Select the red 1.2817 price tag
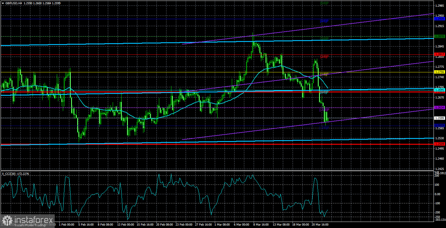Image resolution: width=446 pixels, height=228 pixels. [x=440, y=54]
